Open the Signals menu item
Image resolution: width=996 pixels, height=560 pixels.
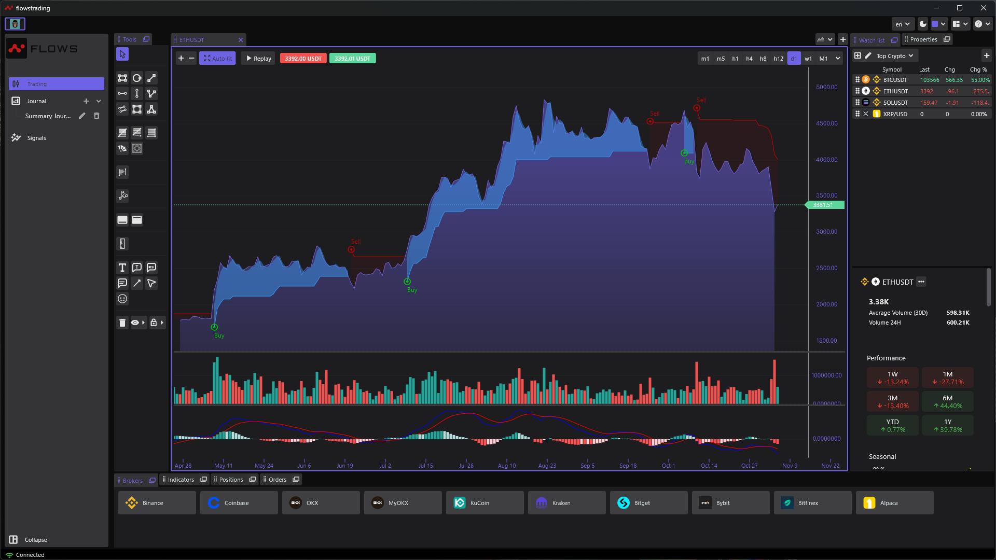[36, 138]
